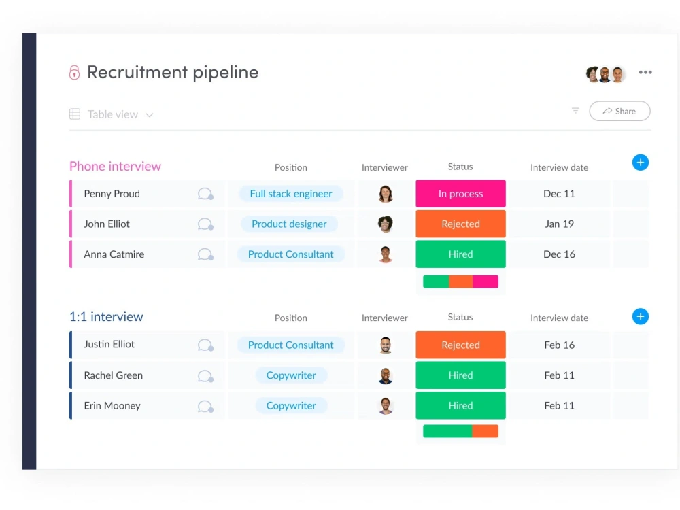Open the three-dot more options menu

tap(645, 73)
